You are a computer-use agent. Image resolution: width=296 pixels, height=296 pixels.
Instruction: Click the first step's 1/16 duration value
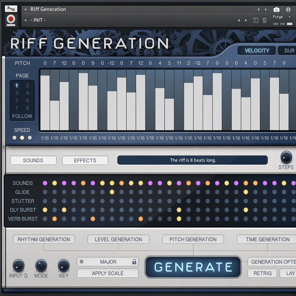[45, 138]
